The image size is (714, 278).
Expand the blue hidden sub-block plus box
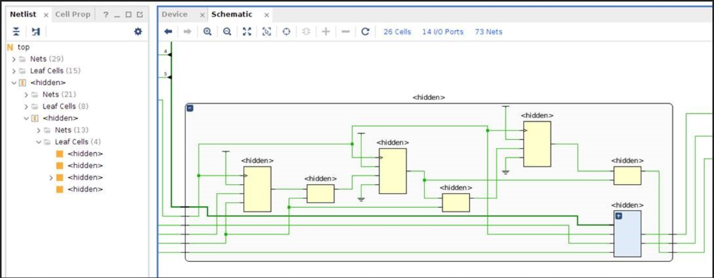[618, 216]
